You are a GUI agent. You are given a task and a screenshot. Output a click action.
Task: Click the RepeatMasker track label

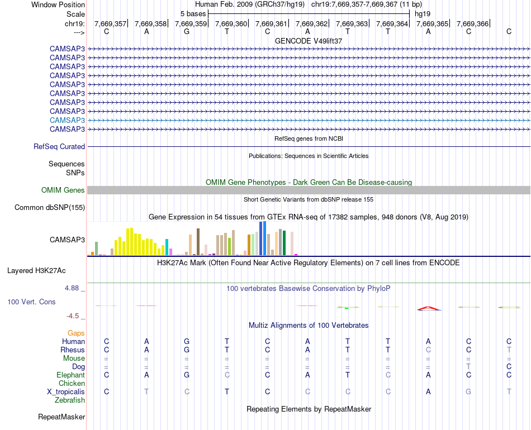[61, 417]
